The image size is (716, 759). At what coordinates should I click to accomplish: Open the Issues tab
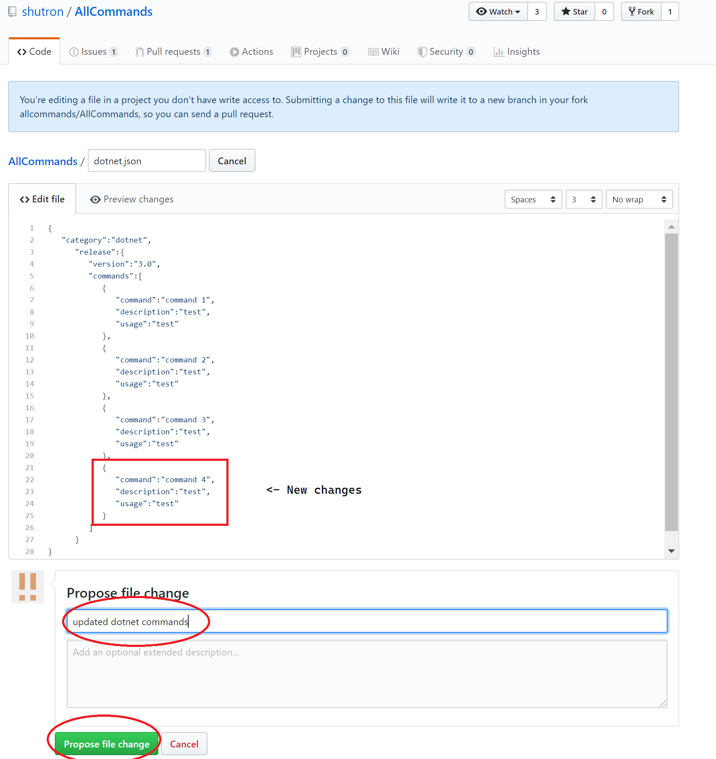click(x=93, y=52)
